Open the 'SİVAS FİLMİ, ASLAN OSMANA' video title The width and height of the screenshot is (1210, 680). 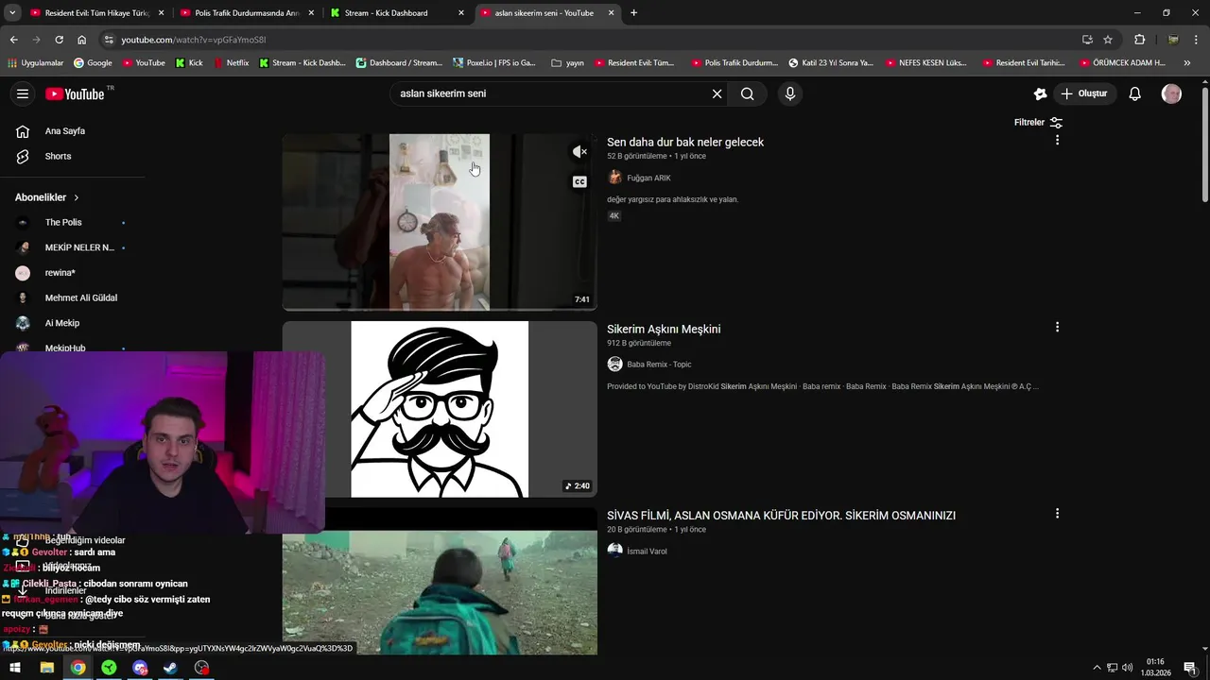coord(781,516)
